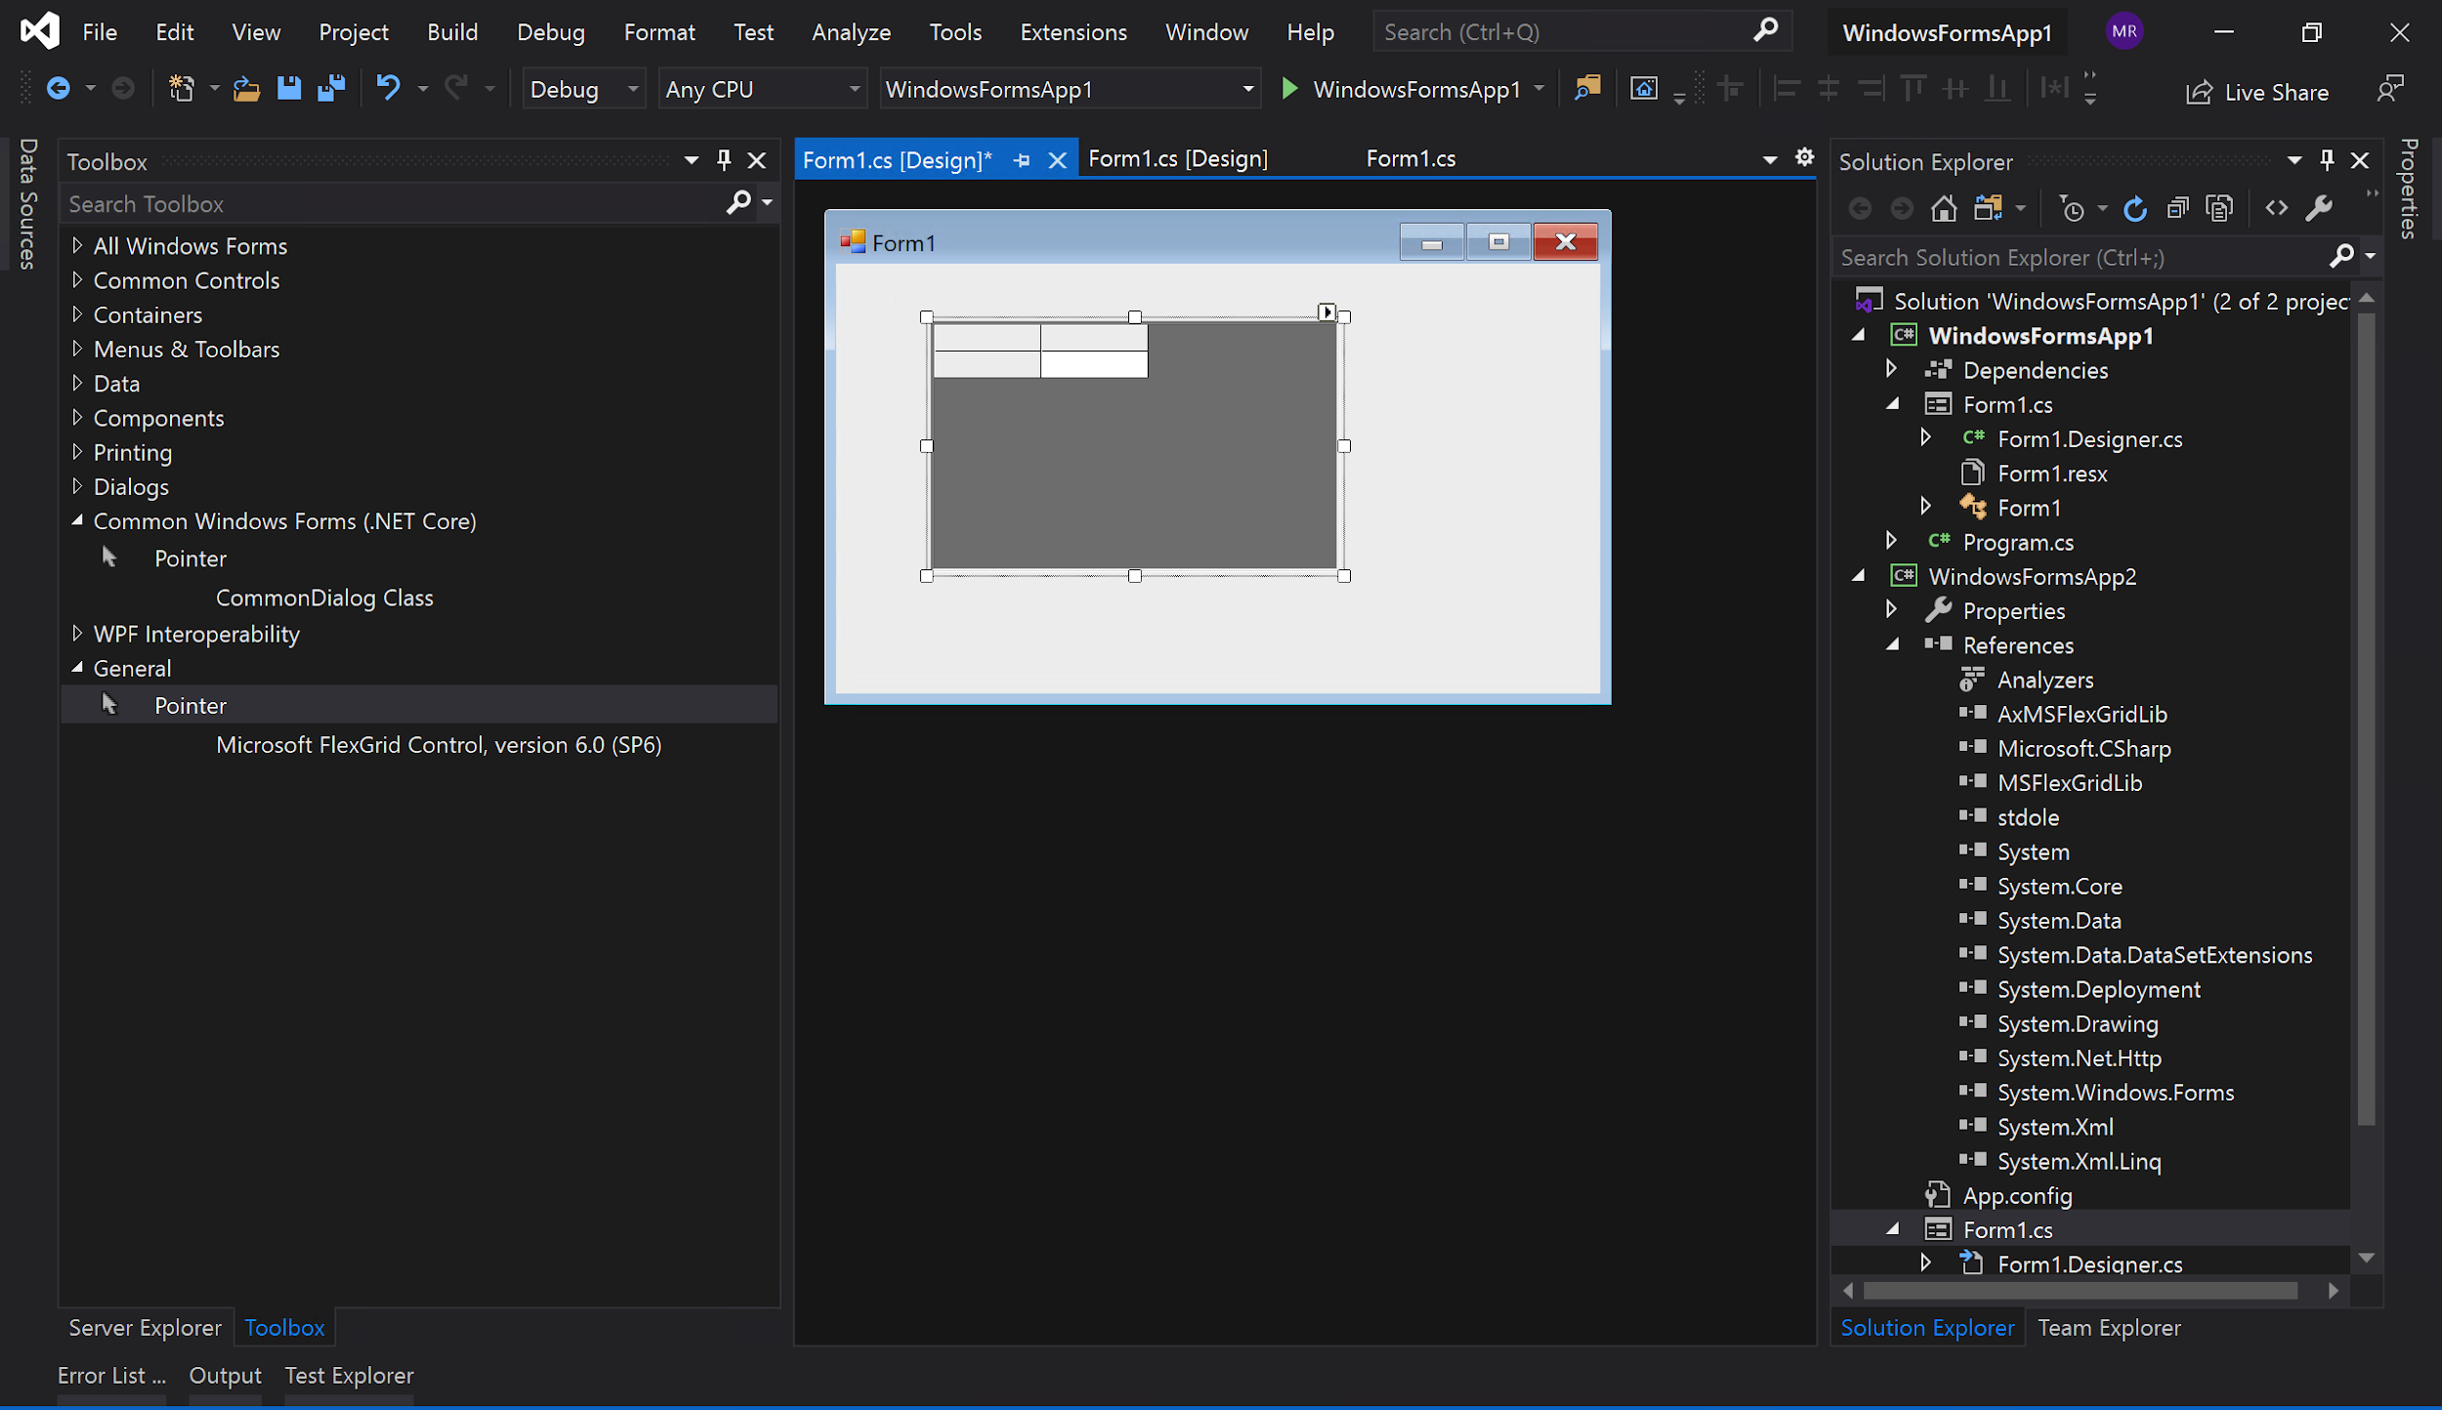Select Form1.resx in Solution Explorer
Screen dimensions: 2442x1410
(x=2052, y=474)
